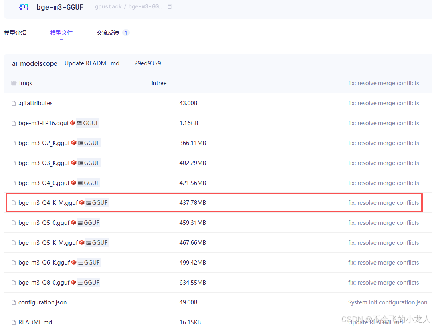Open System init configuration.json commit message
This screenshot has height=326, width=432.
click(x=388, y=302)
